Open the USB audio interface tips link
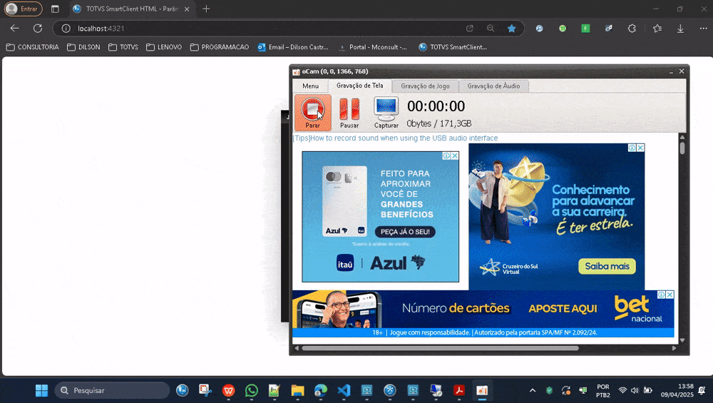The width and height of the screenshot is (713, 403). [395, 138]
